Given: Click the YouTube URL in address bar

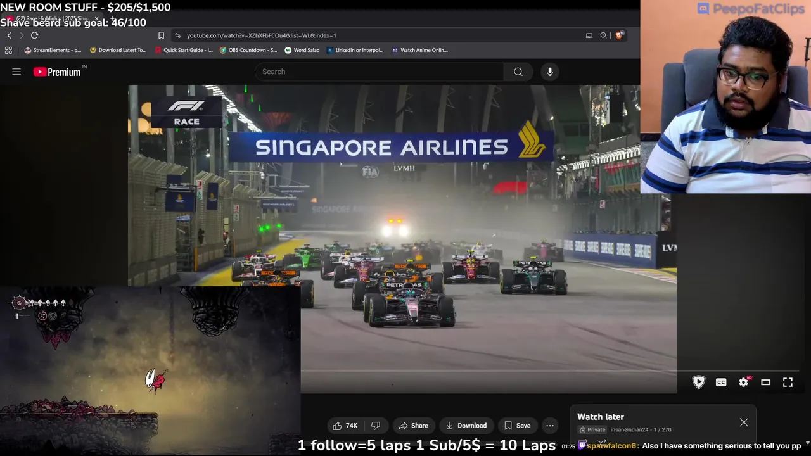Looking at the screenshot, I should [x=261, y=35].
